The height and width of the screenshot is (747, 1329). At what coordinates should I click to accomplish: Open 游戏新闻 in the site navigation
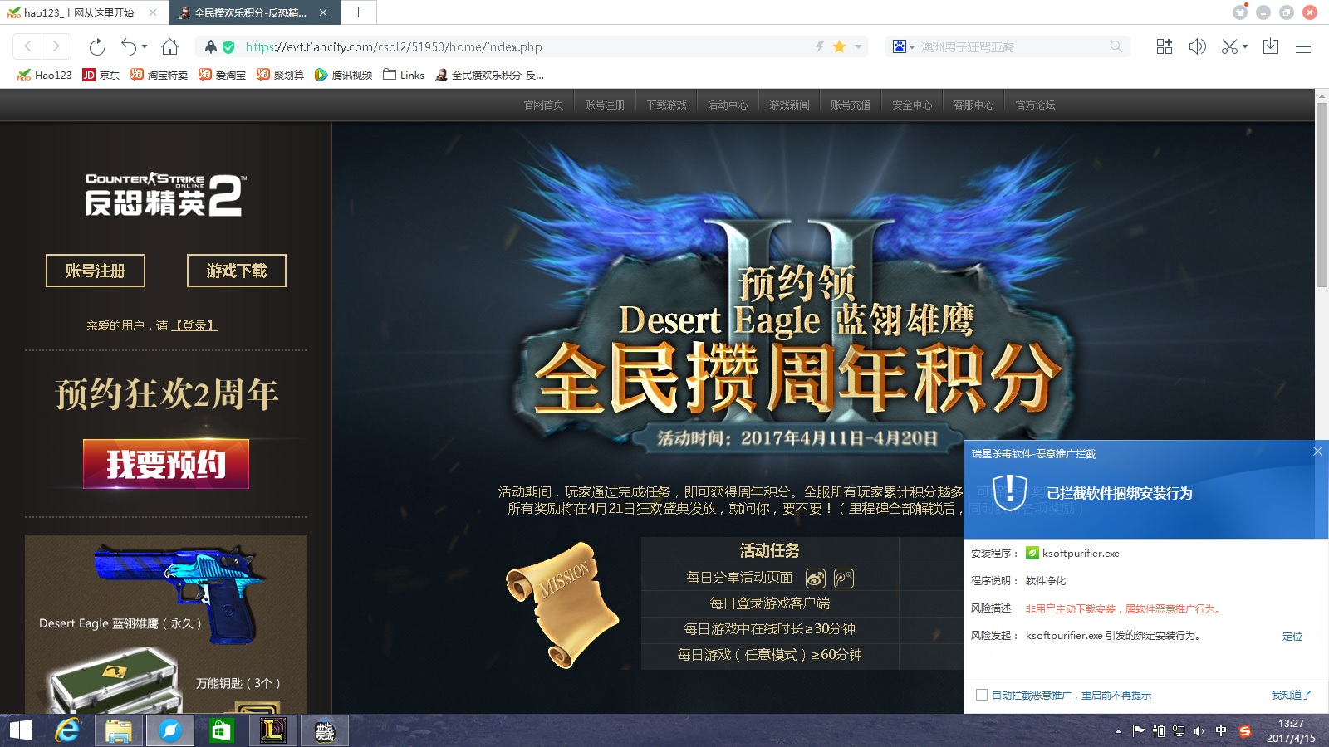point(790,105)
